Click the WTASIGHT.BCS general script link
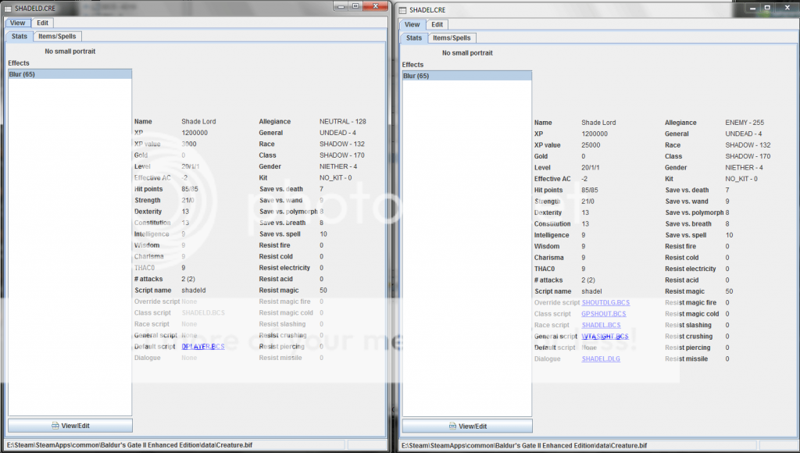The image size is (800, 453). pos(604,337)
